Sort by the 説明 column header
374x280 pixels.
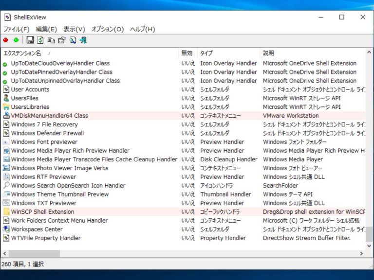pos(313,53)
